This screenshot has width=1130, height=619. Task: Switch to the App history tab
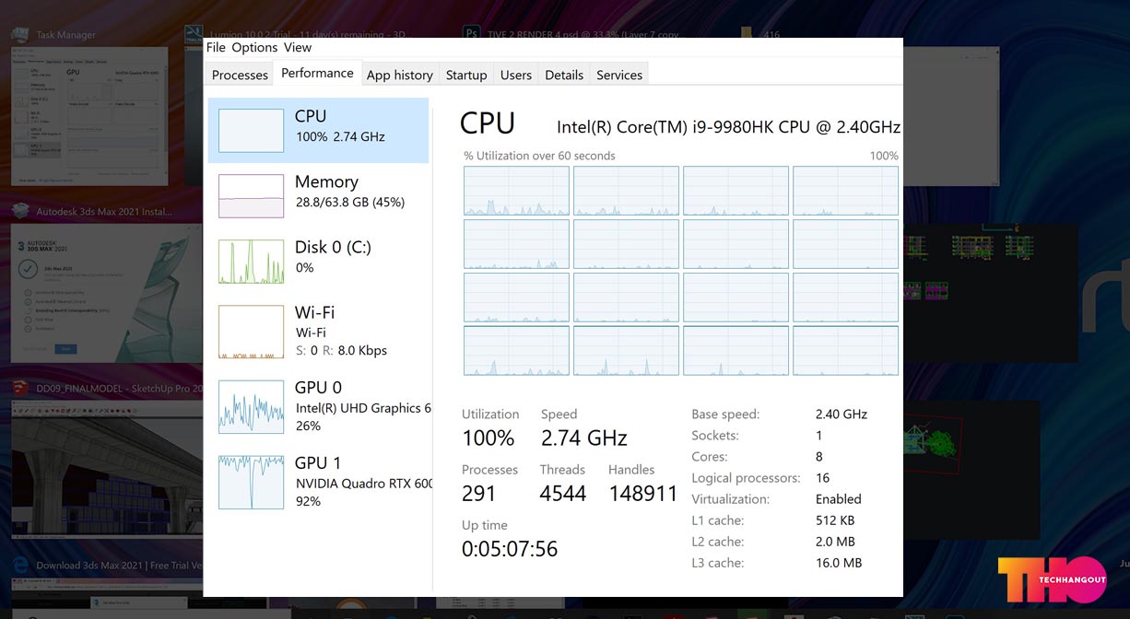pyautogui.click(x=399, y=75)
